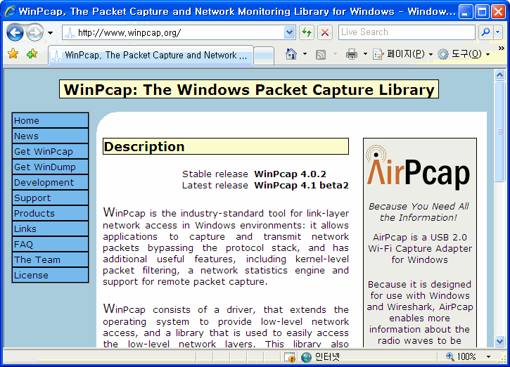Click the 인터넷 security zone globe icon
This screenshot has width=510, height=367.
coord(306,357)
